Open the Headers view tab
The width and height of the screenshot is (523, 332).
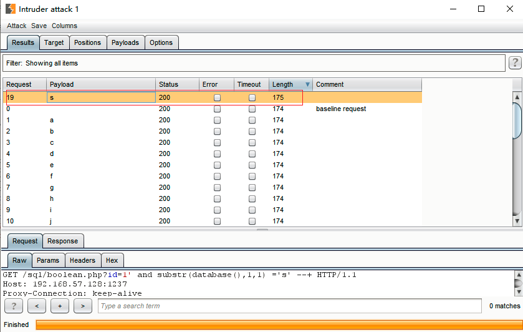(x=82, y=260)
